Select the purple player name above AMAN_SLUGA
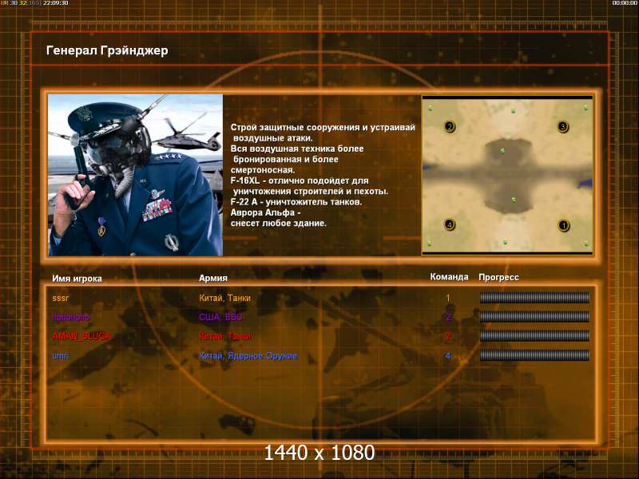The image size is (639, 479). [70, 317]
